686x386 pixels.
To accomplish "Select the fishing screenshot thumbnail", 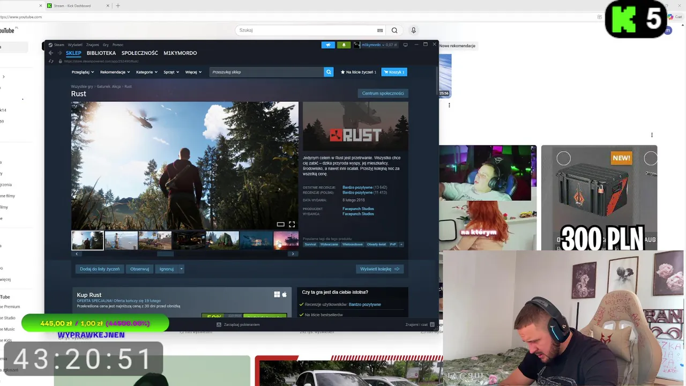I will click(121, 240).
